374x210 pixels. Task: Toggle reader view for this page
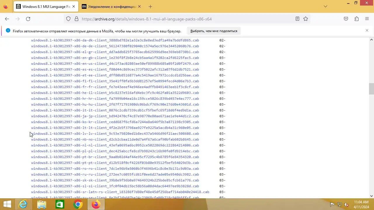[297, 19]
